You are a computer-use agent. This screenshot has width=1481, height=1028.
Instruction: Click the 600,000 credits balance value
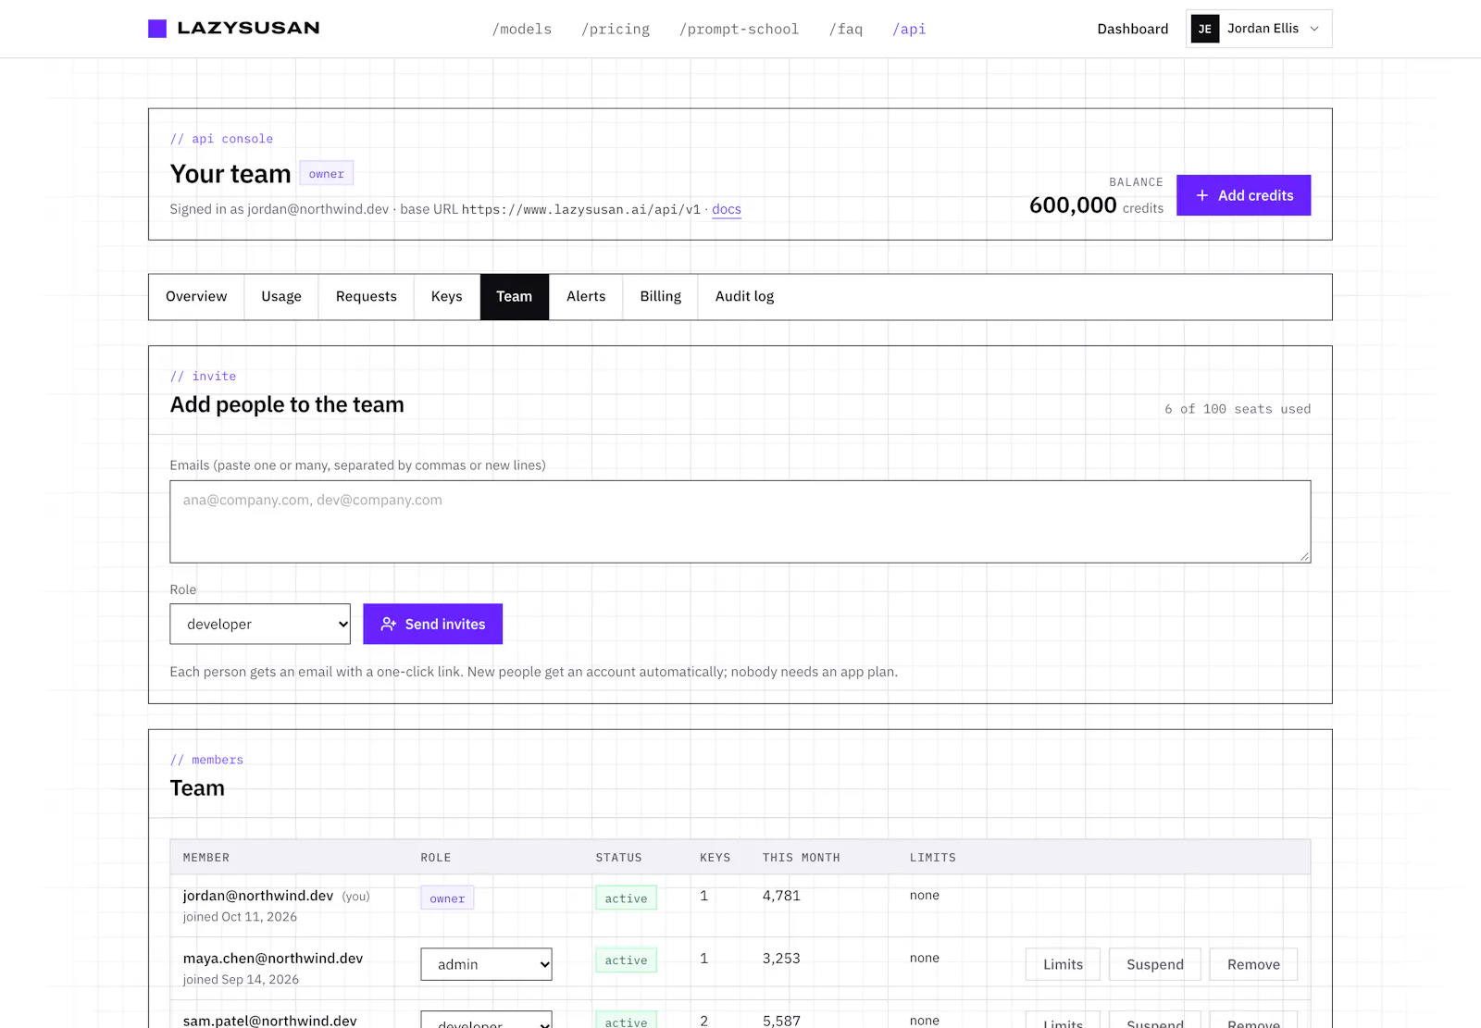(x=1073, y=204)
